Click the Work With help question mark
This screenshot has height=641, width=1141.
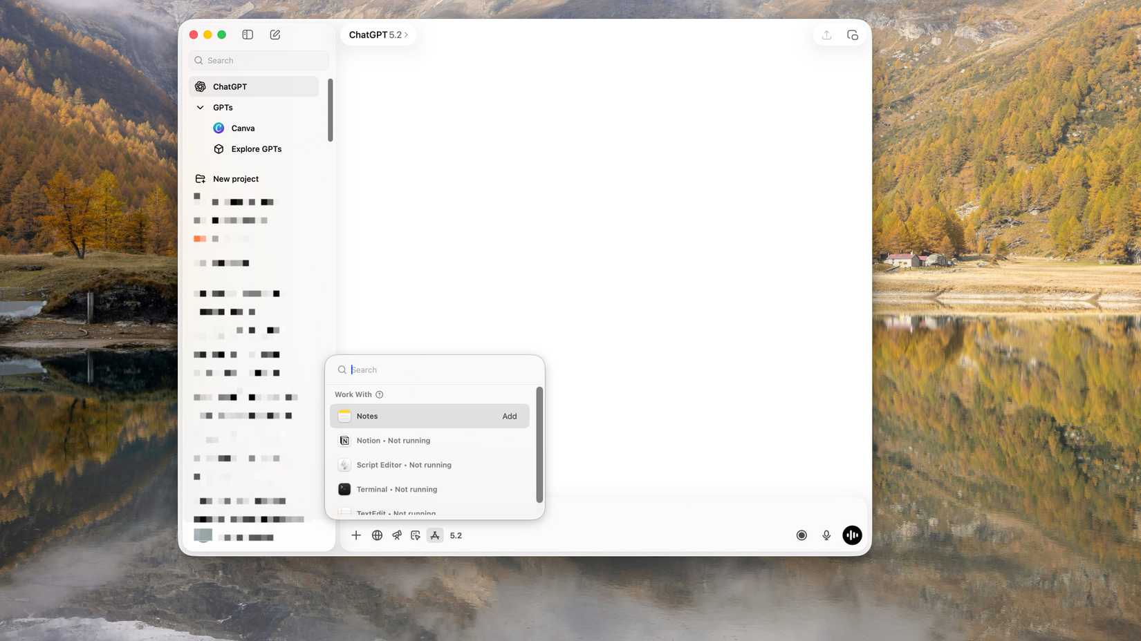click(x=379, y=394)
